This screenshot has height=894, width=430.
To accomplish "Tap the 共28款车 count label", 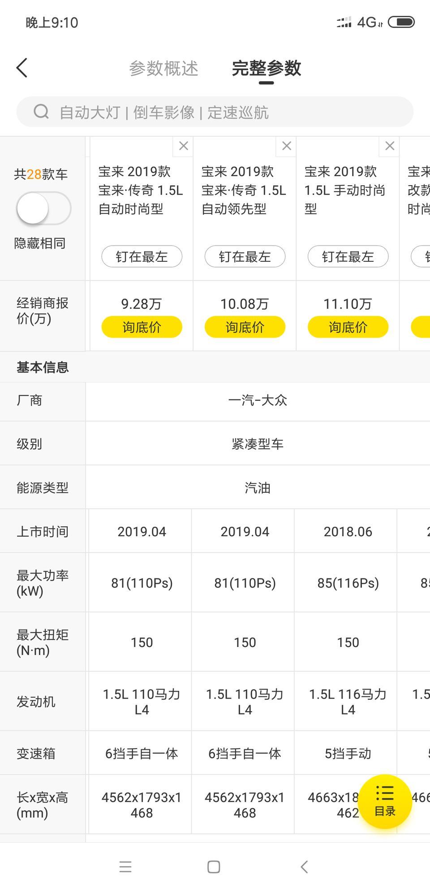I will point(41,174).
